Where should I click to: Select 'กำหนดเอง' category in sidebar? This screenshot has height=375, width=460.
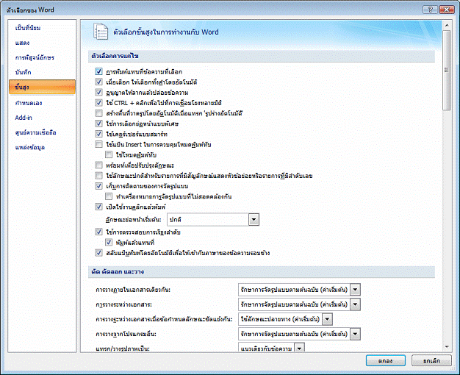(42, 103)
